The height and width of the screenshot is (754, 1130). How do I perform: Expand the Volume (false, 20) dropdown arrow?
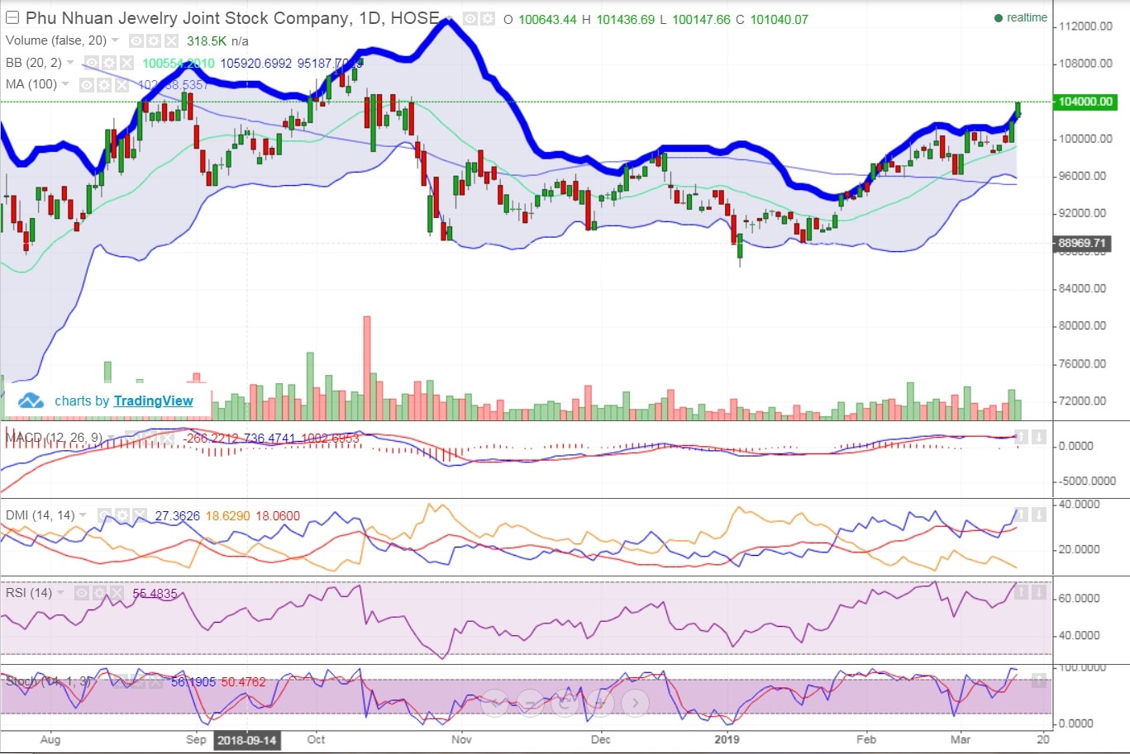pos(115,40)
